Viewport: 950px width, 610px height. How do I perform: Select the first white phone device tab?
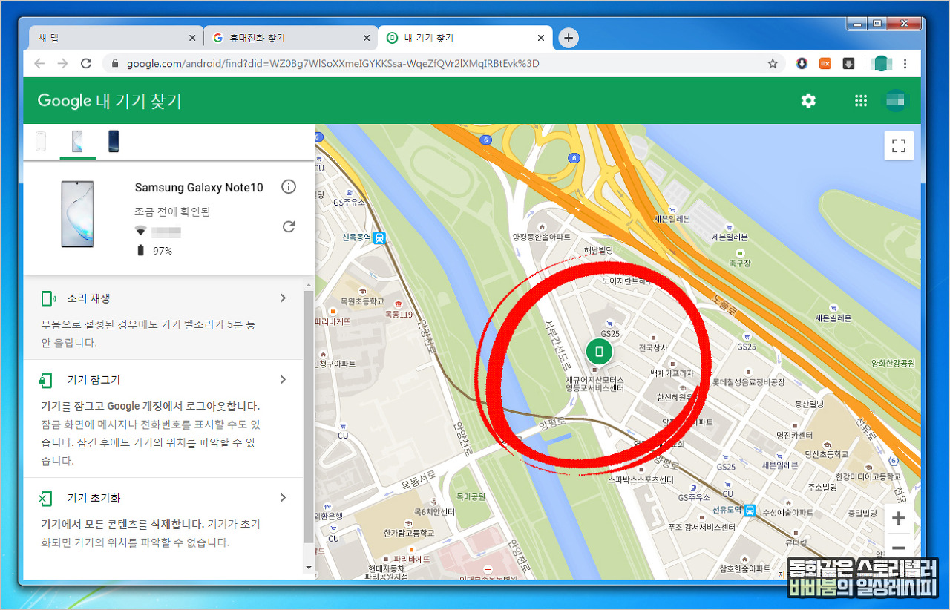(41, 141)
